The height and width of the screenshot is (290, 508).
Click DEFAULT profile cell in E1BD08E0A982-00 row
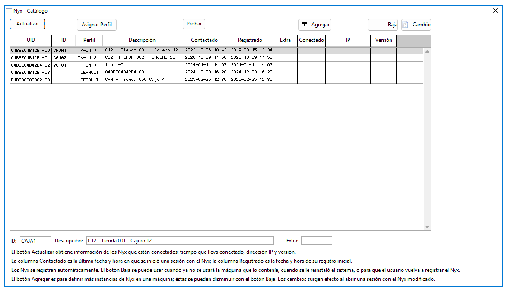[89, 80]
